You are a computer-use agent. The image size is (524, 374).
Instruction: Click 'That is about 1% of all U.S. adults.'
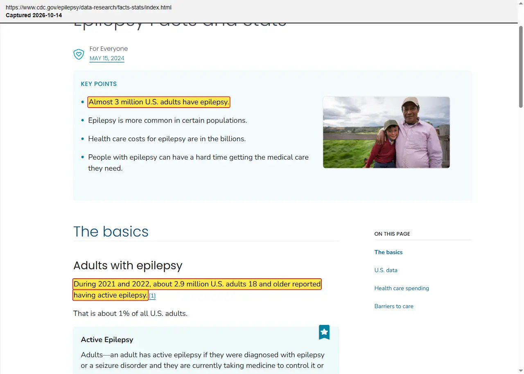(x=130, y=313)
